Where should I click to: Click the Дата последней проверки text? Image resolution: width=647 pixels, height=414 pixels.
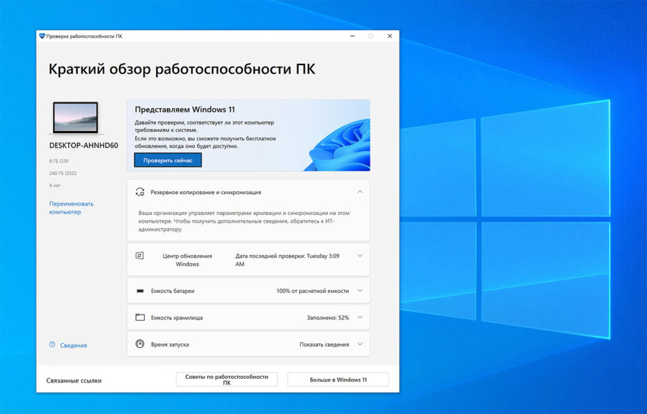pyautogui.click(x=287, y=260)
